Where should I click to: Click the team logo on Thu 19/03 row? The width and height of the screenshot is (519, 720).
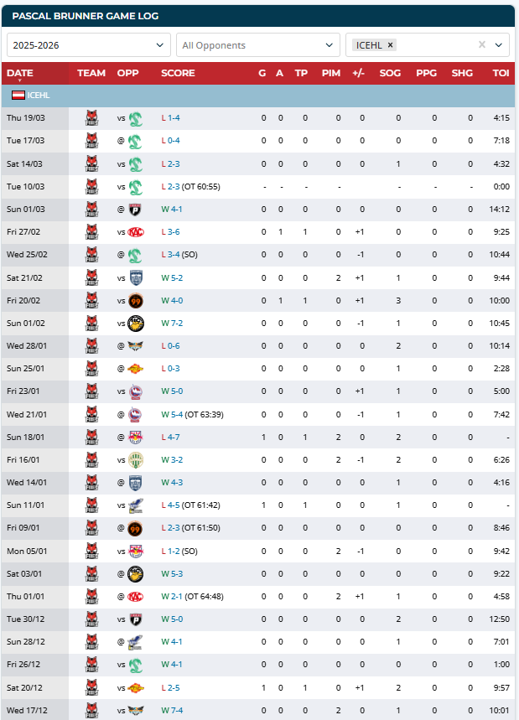92,118
